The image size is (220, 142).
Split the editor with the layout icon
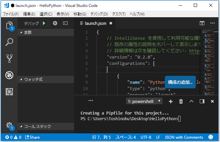[x=202, y=23]
